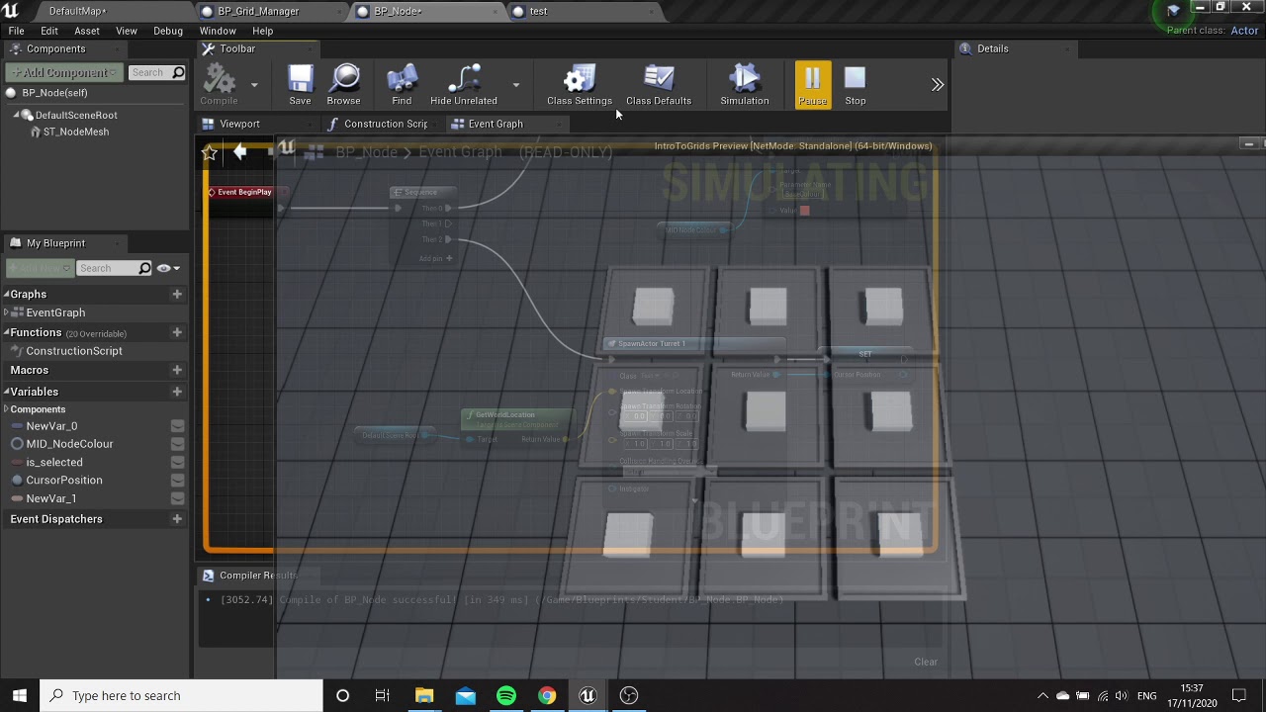Open Spotify from taskbar
1266x712 pixels.
506,695
